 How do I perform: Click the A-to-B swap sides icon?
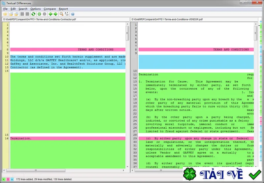(67, 14)
